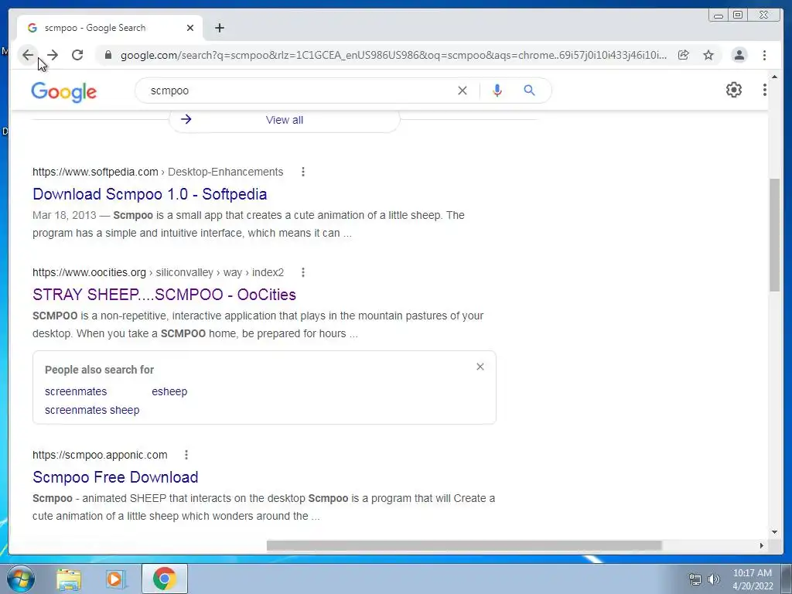
Task: Open Google quick settings gear
Action: pos(734,90)
